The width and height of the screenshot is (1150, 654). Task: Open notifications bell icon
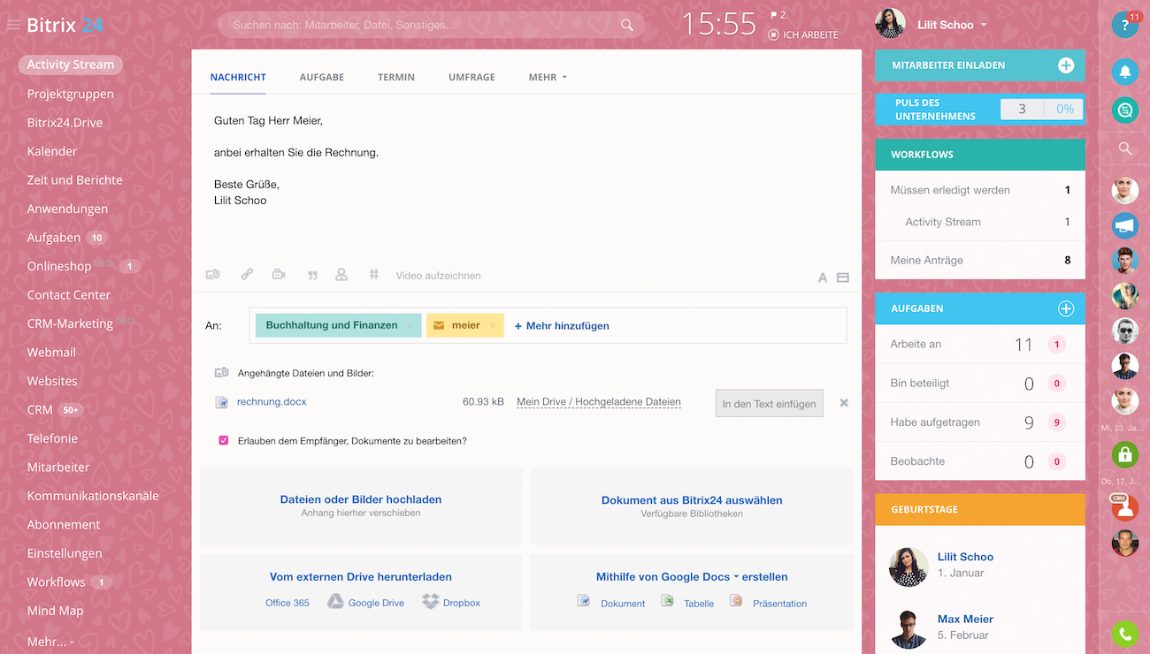tap(1124, 72)
